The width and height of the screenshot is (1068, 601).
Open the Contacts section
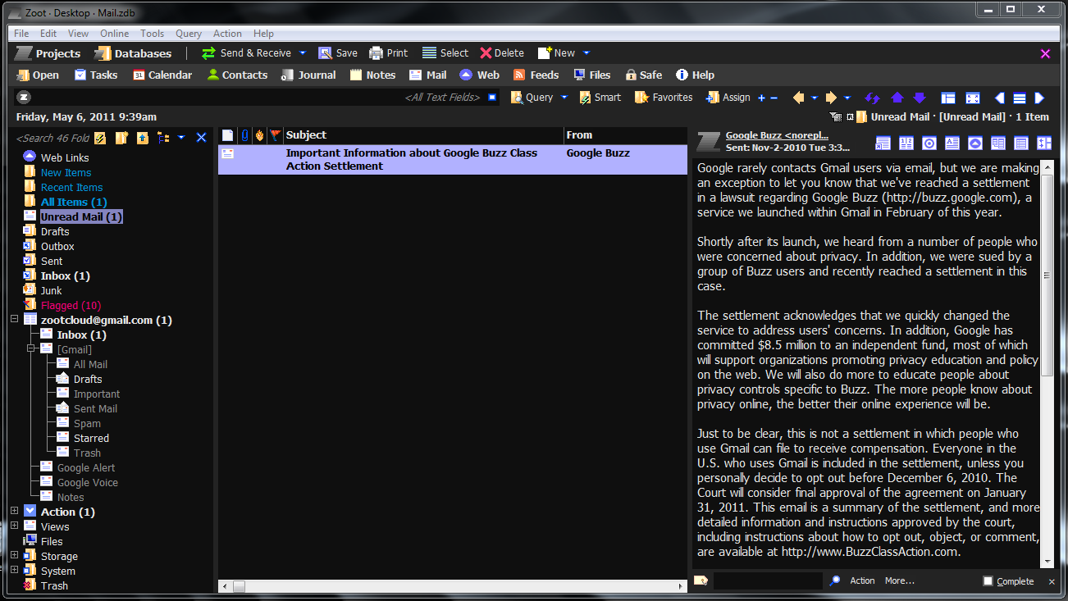pyautogui.click(x=237, y=75)
